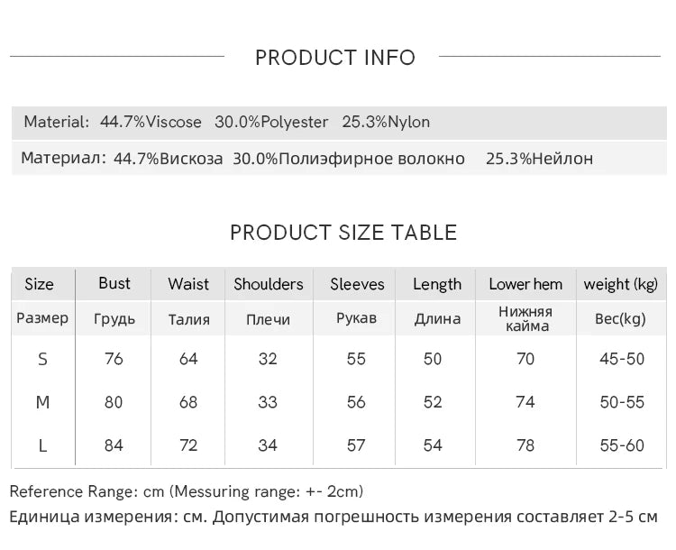Select the M size row label
676x550 pixels.
(42, 402)
